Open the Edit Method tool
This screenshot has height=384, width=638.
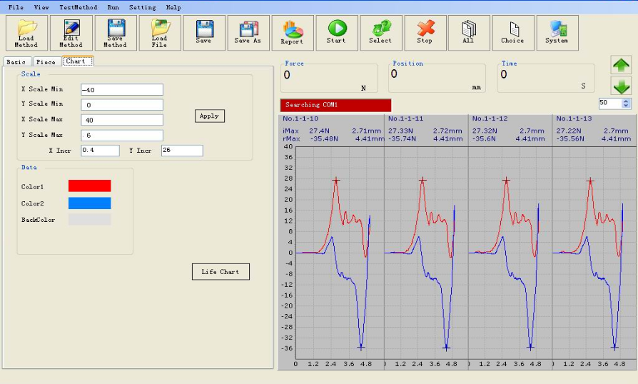pyautogui.click(x=71, y=33)
